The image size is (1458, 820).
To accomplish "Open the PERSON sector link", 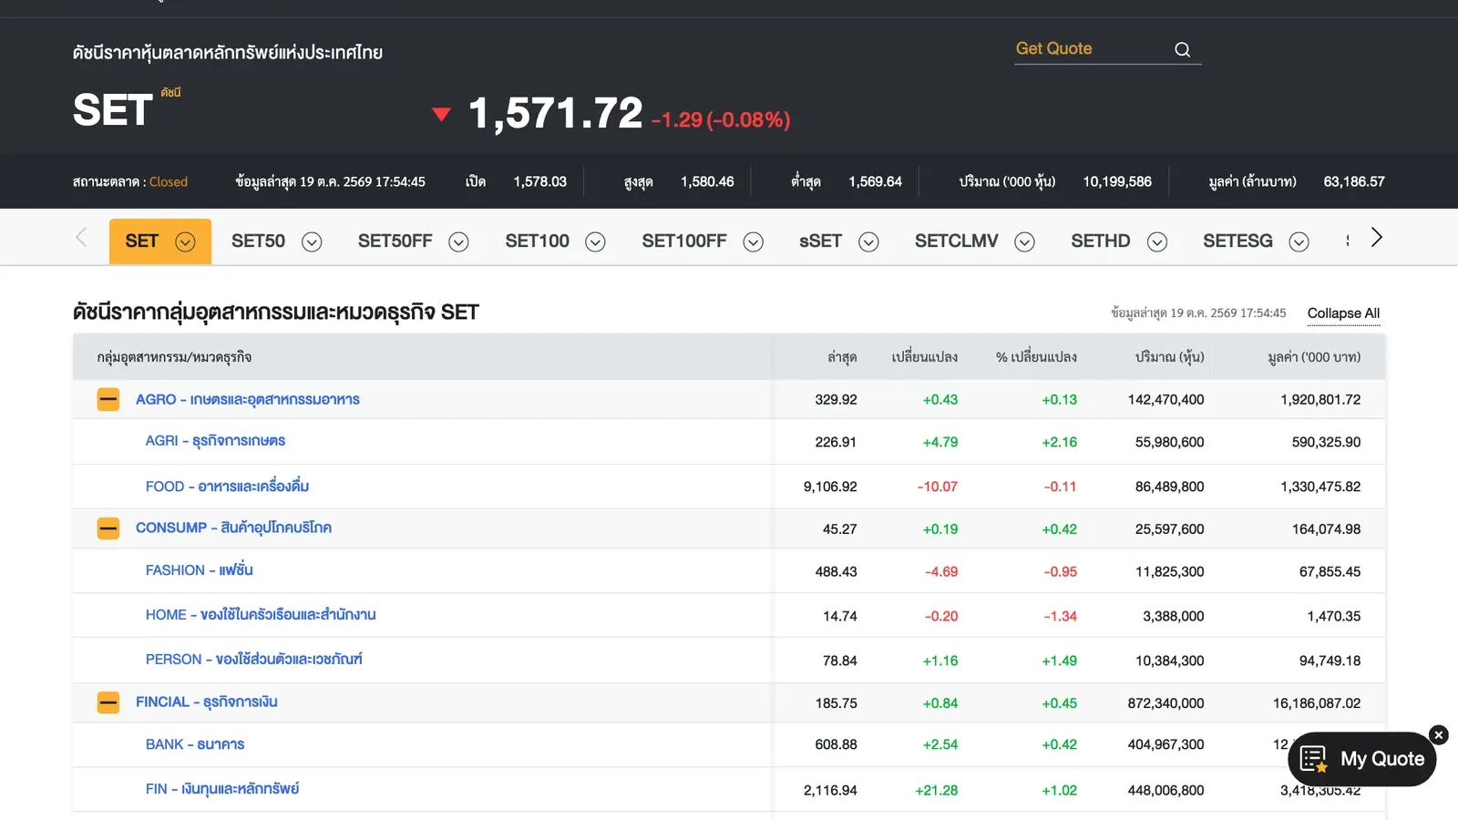I will (253, 659).
